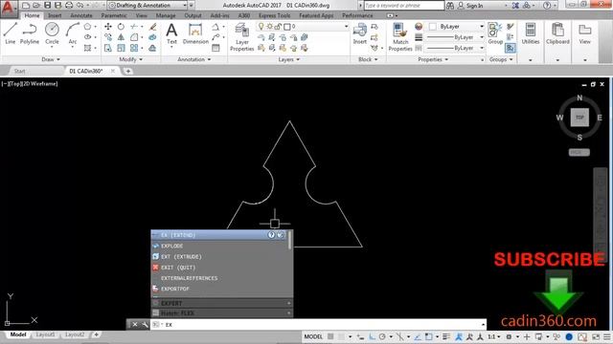Viewport: 613px width, 344px height.
Task: Expand the Draw panel
Action: click(x=51, y=59)
